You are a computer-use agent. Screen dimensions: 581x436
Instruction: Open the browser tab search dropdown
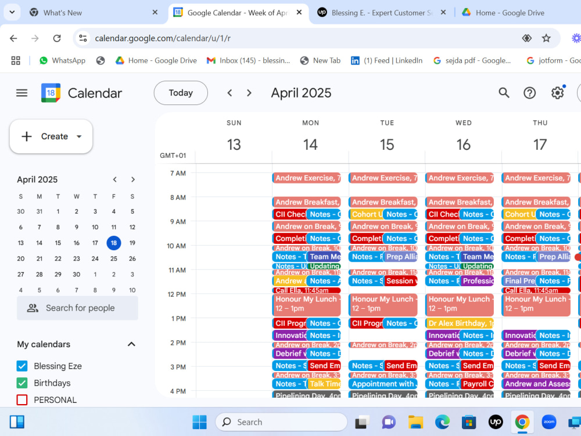click(x=12, y=12)
